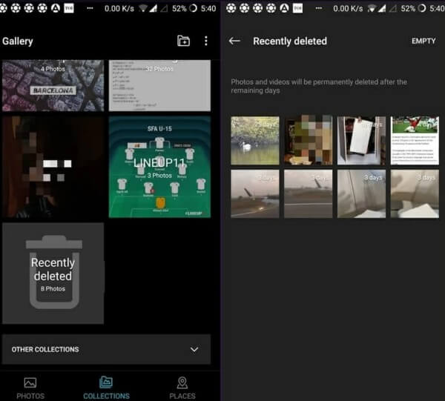This screenshot has width=445, height=401.
Task: Open the LINEUP11 album with 3 photos
Action: coord(159,167)
